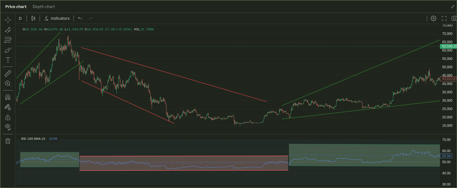Open the candlestick chart style menu

pos(33,18)
